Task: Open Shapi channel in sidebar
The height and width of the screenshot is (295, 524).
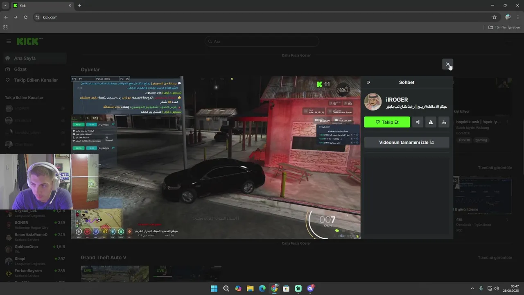Action: point(34,261)
